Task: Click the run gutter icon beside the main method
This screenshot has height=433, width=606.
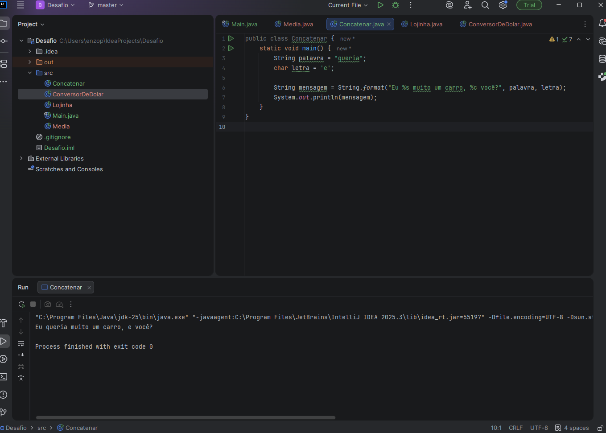Action: (231, 48)
